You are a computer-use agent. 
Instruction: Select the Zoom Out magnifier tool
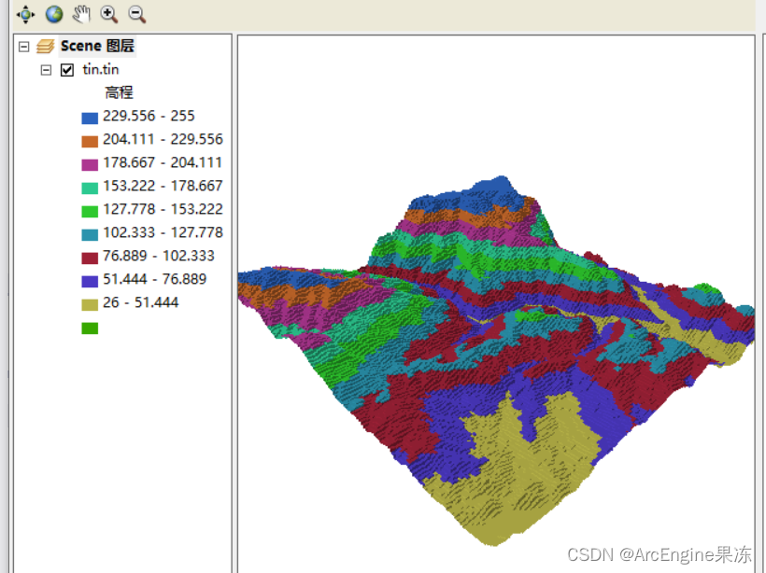pyautogui.click(x=136, y=14)
